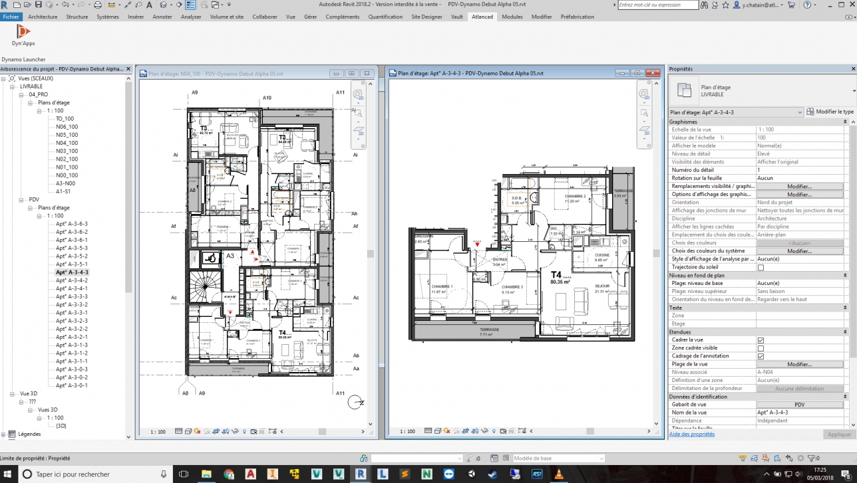Open the default 3D view house icon
857x483 pixels.
[163, 5]
